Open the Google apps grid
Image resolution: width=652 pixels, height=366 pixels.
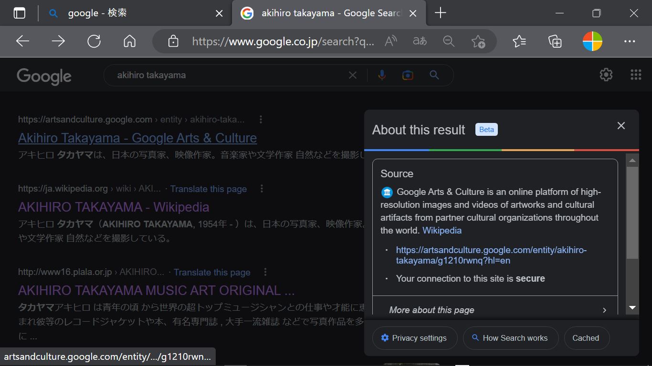(x=636, y=75)
